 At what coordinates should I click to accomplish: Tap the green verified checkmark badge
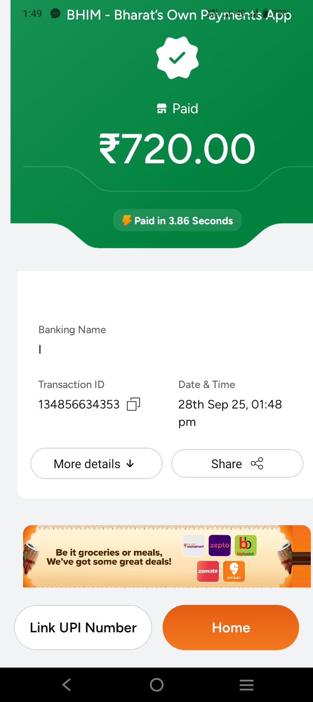177,58
